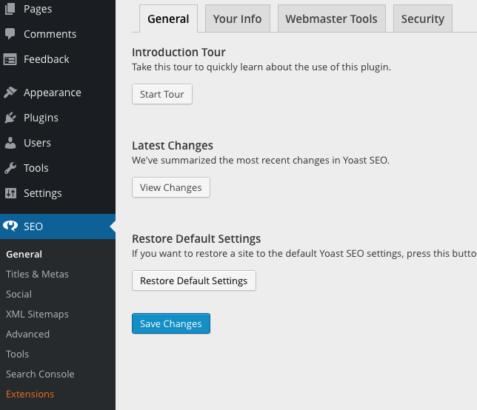The image size is (477, 410).
Task: Click the Tools wrench icon
Action: tap(10, 168)
